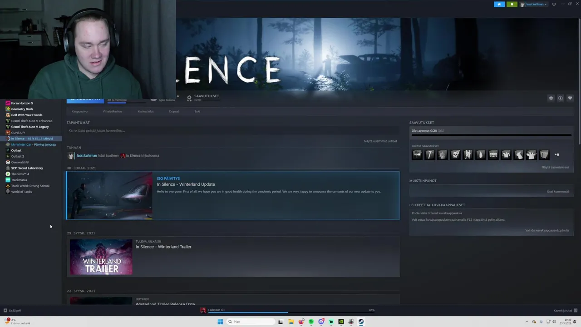581x327 pixels.
Task: Click the Trackmania game icon
Action: tap(8, 180)
